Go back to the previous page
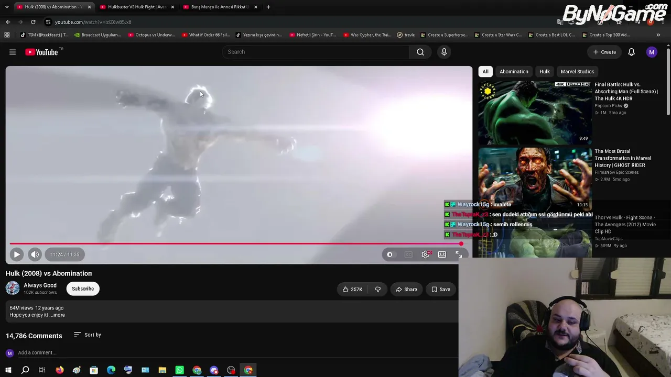Viewport: 671px width, 377px height. click(8, 22)
